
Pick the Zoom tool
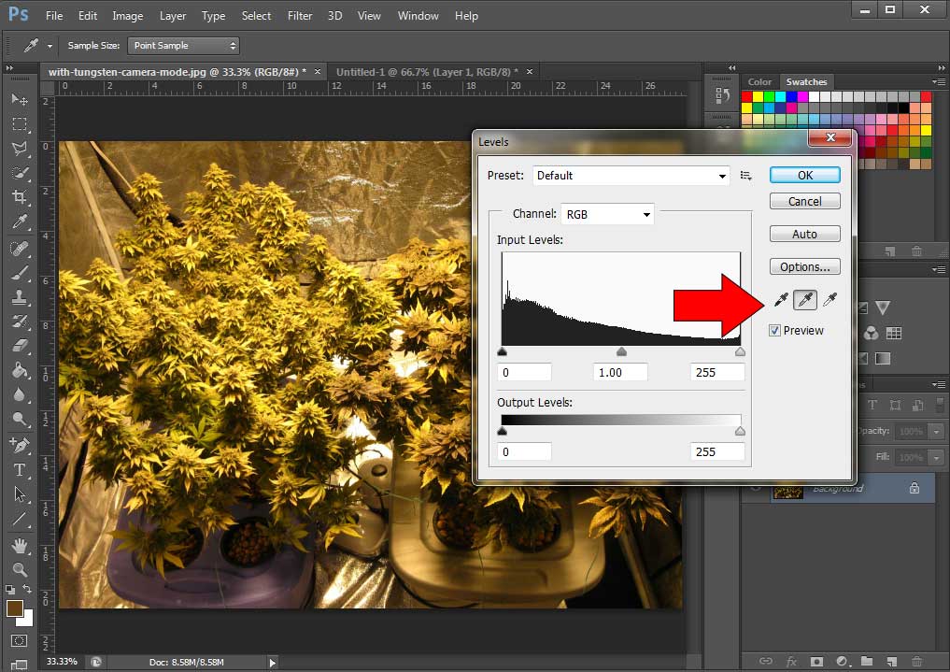coord(19,568)
